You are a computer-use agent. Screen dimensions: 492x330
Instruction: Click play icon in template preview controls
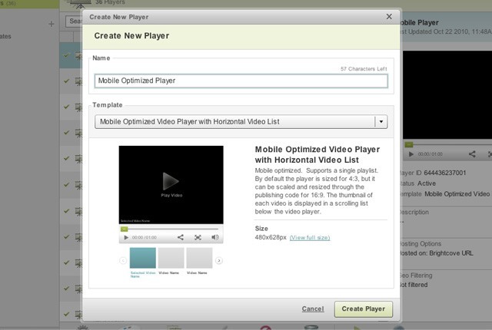click(126, 238)
